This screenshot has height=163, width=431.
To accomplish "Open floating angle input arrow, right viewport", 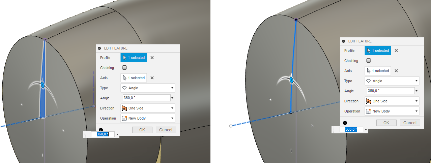I will pos(366,130).
